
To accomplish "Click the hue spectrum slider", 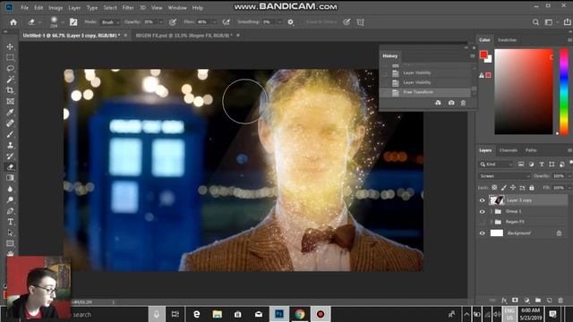I will [x=564, y=91].
